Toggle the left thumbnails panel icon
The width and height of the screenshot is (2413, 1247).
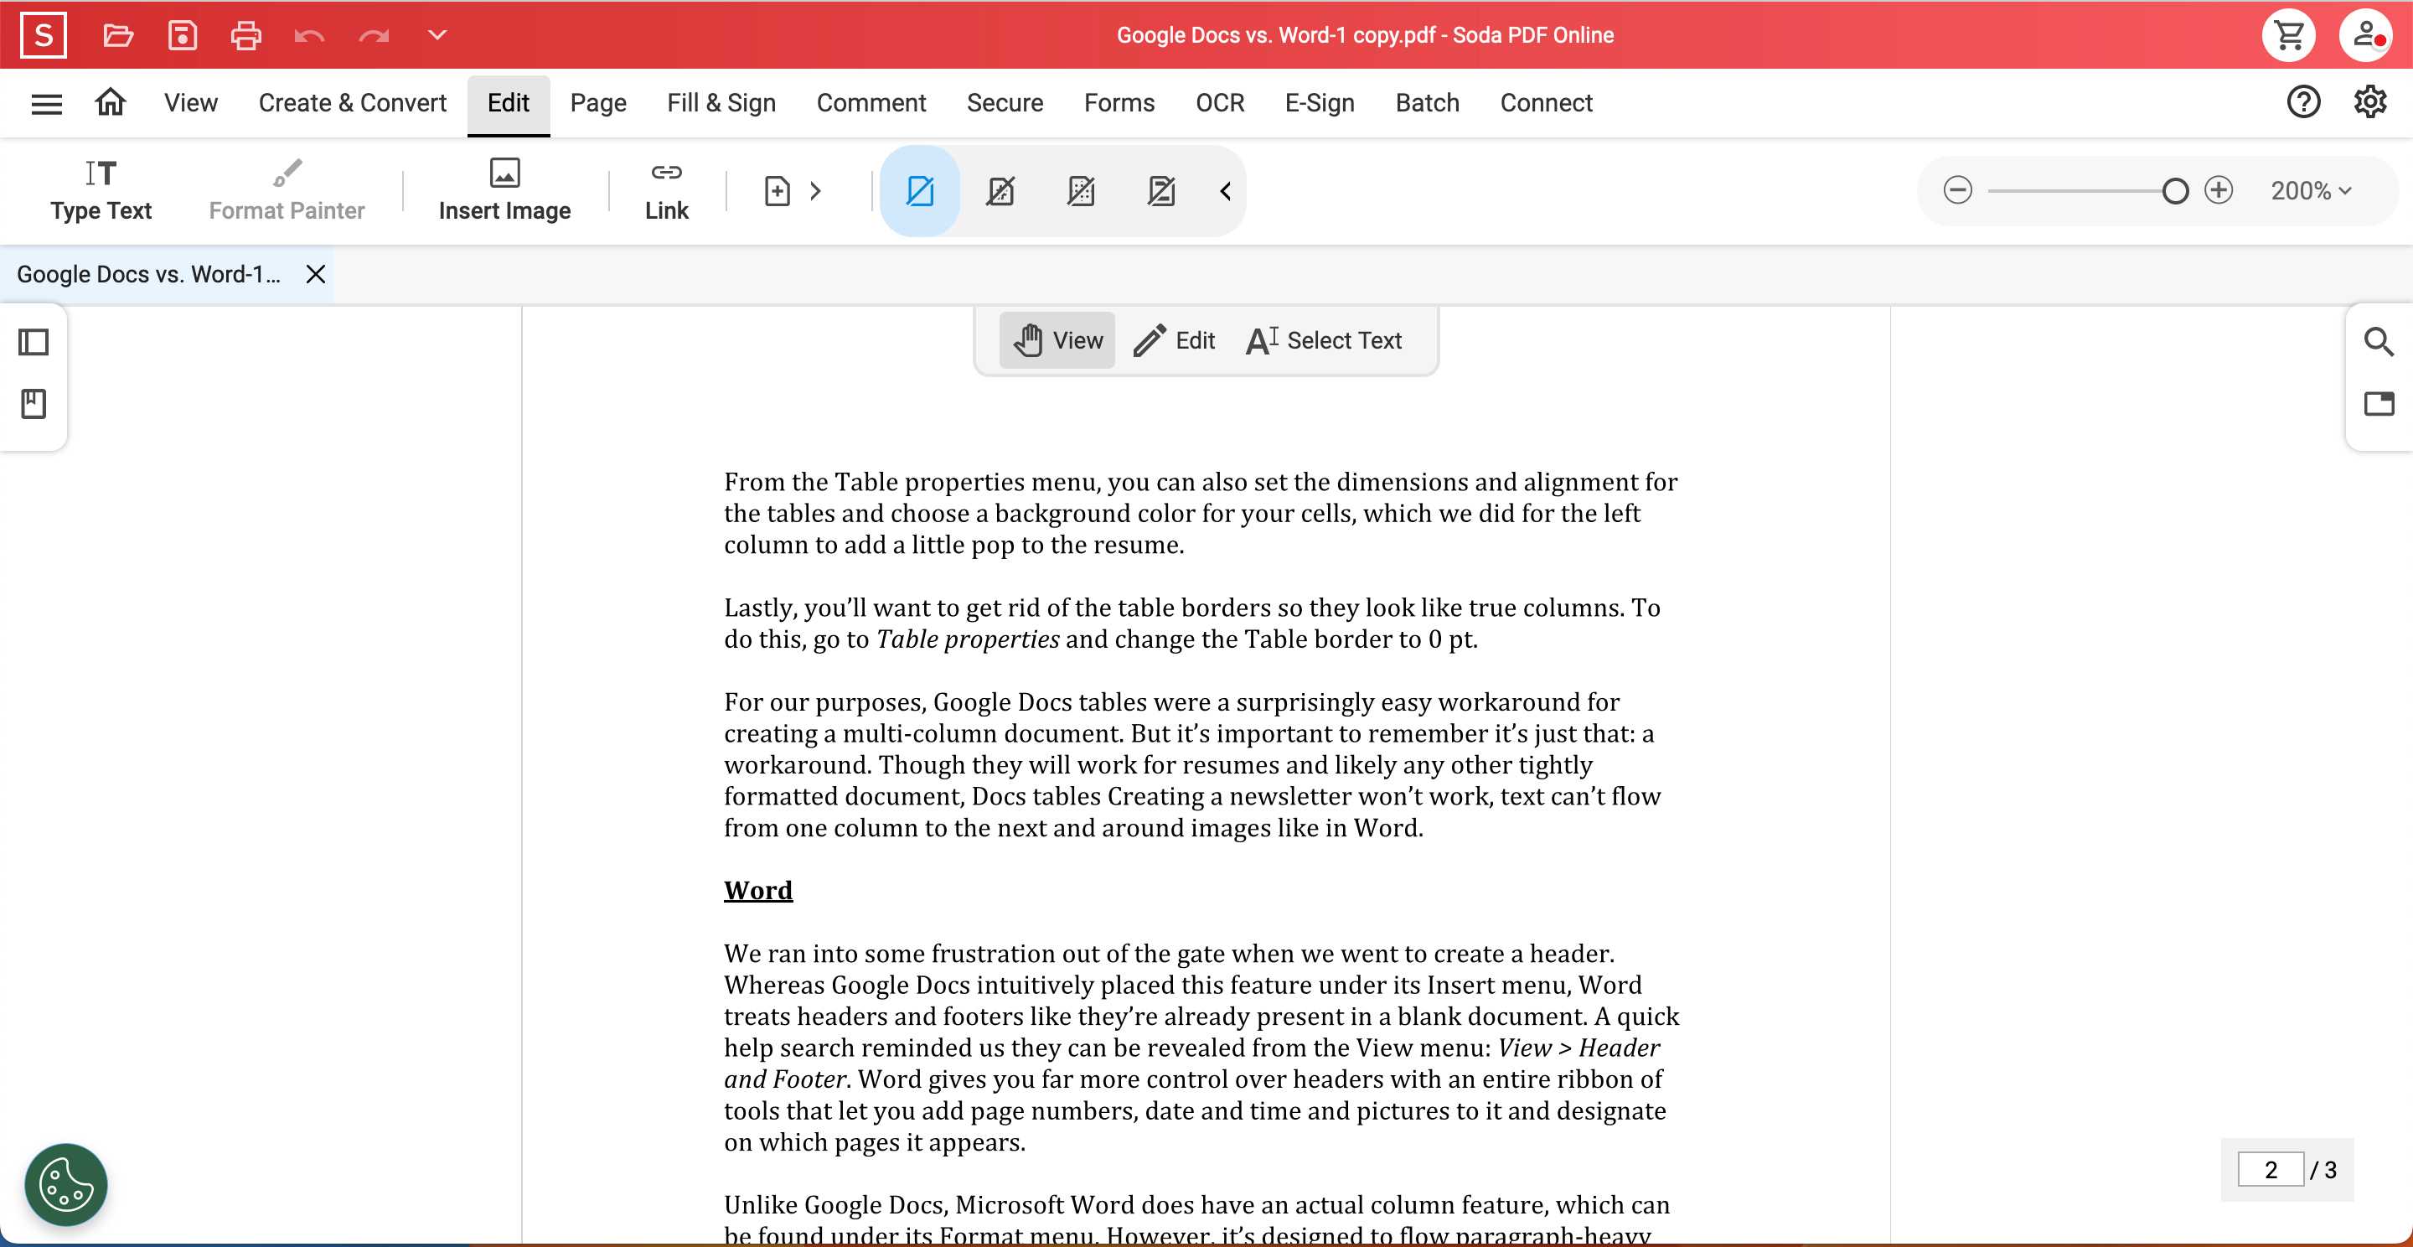34,342
